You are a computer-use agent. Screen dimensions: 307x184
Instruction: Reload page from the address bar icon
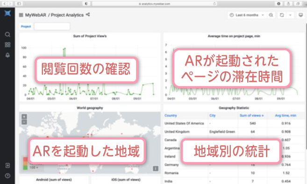[x=214, y=4]
